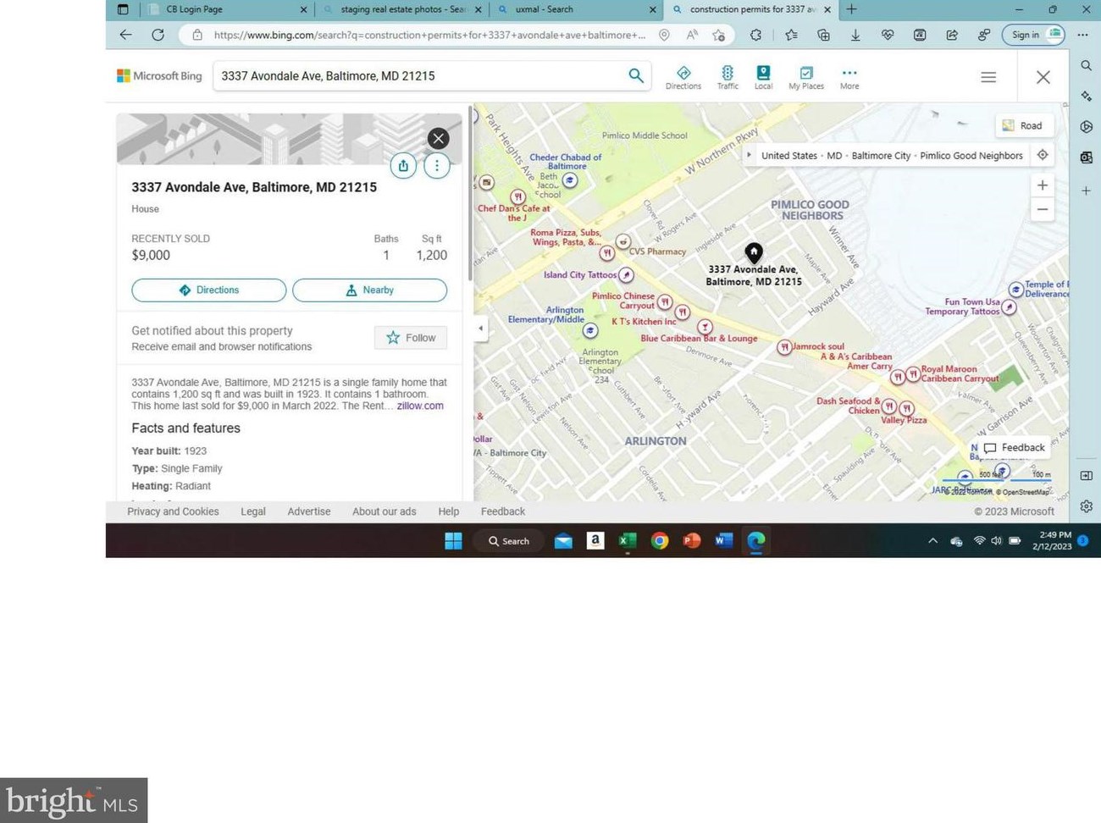Open browser Extensions
The height and width of the screenshot is (823, 1101).
click(755, 35)
